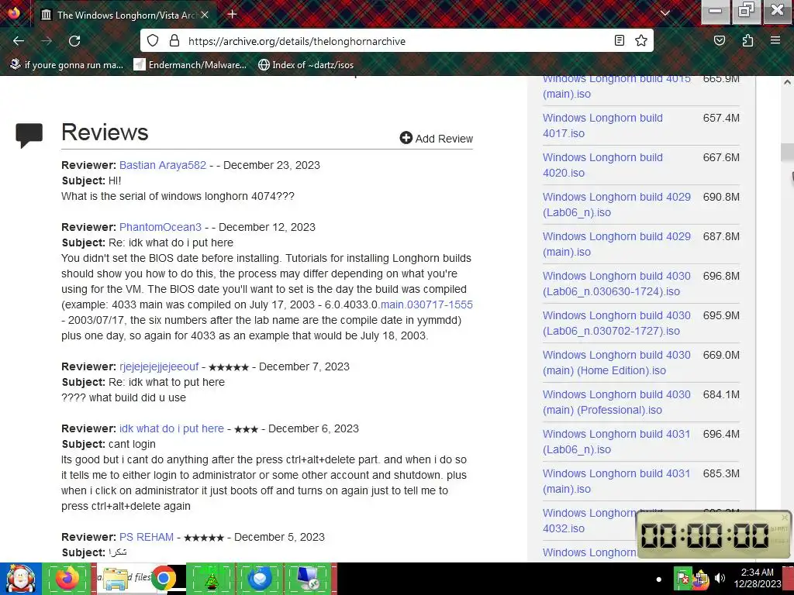Open reviewer PS REHAM profile
The image size is (794, 595).
point(147,537)
